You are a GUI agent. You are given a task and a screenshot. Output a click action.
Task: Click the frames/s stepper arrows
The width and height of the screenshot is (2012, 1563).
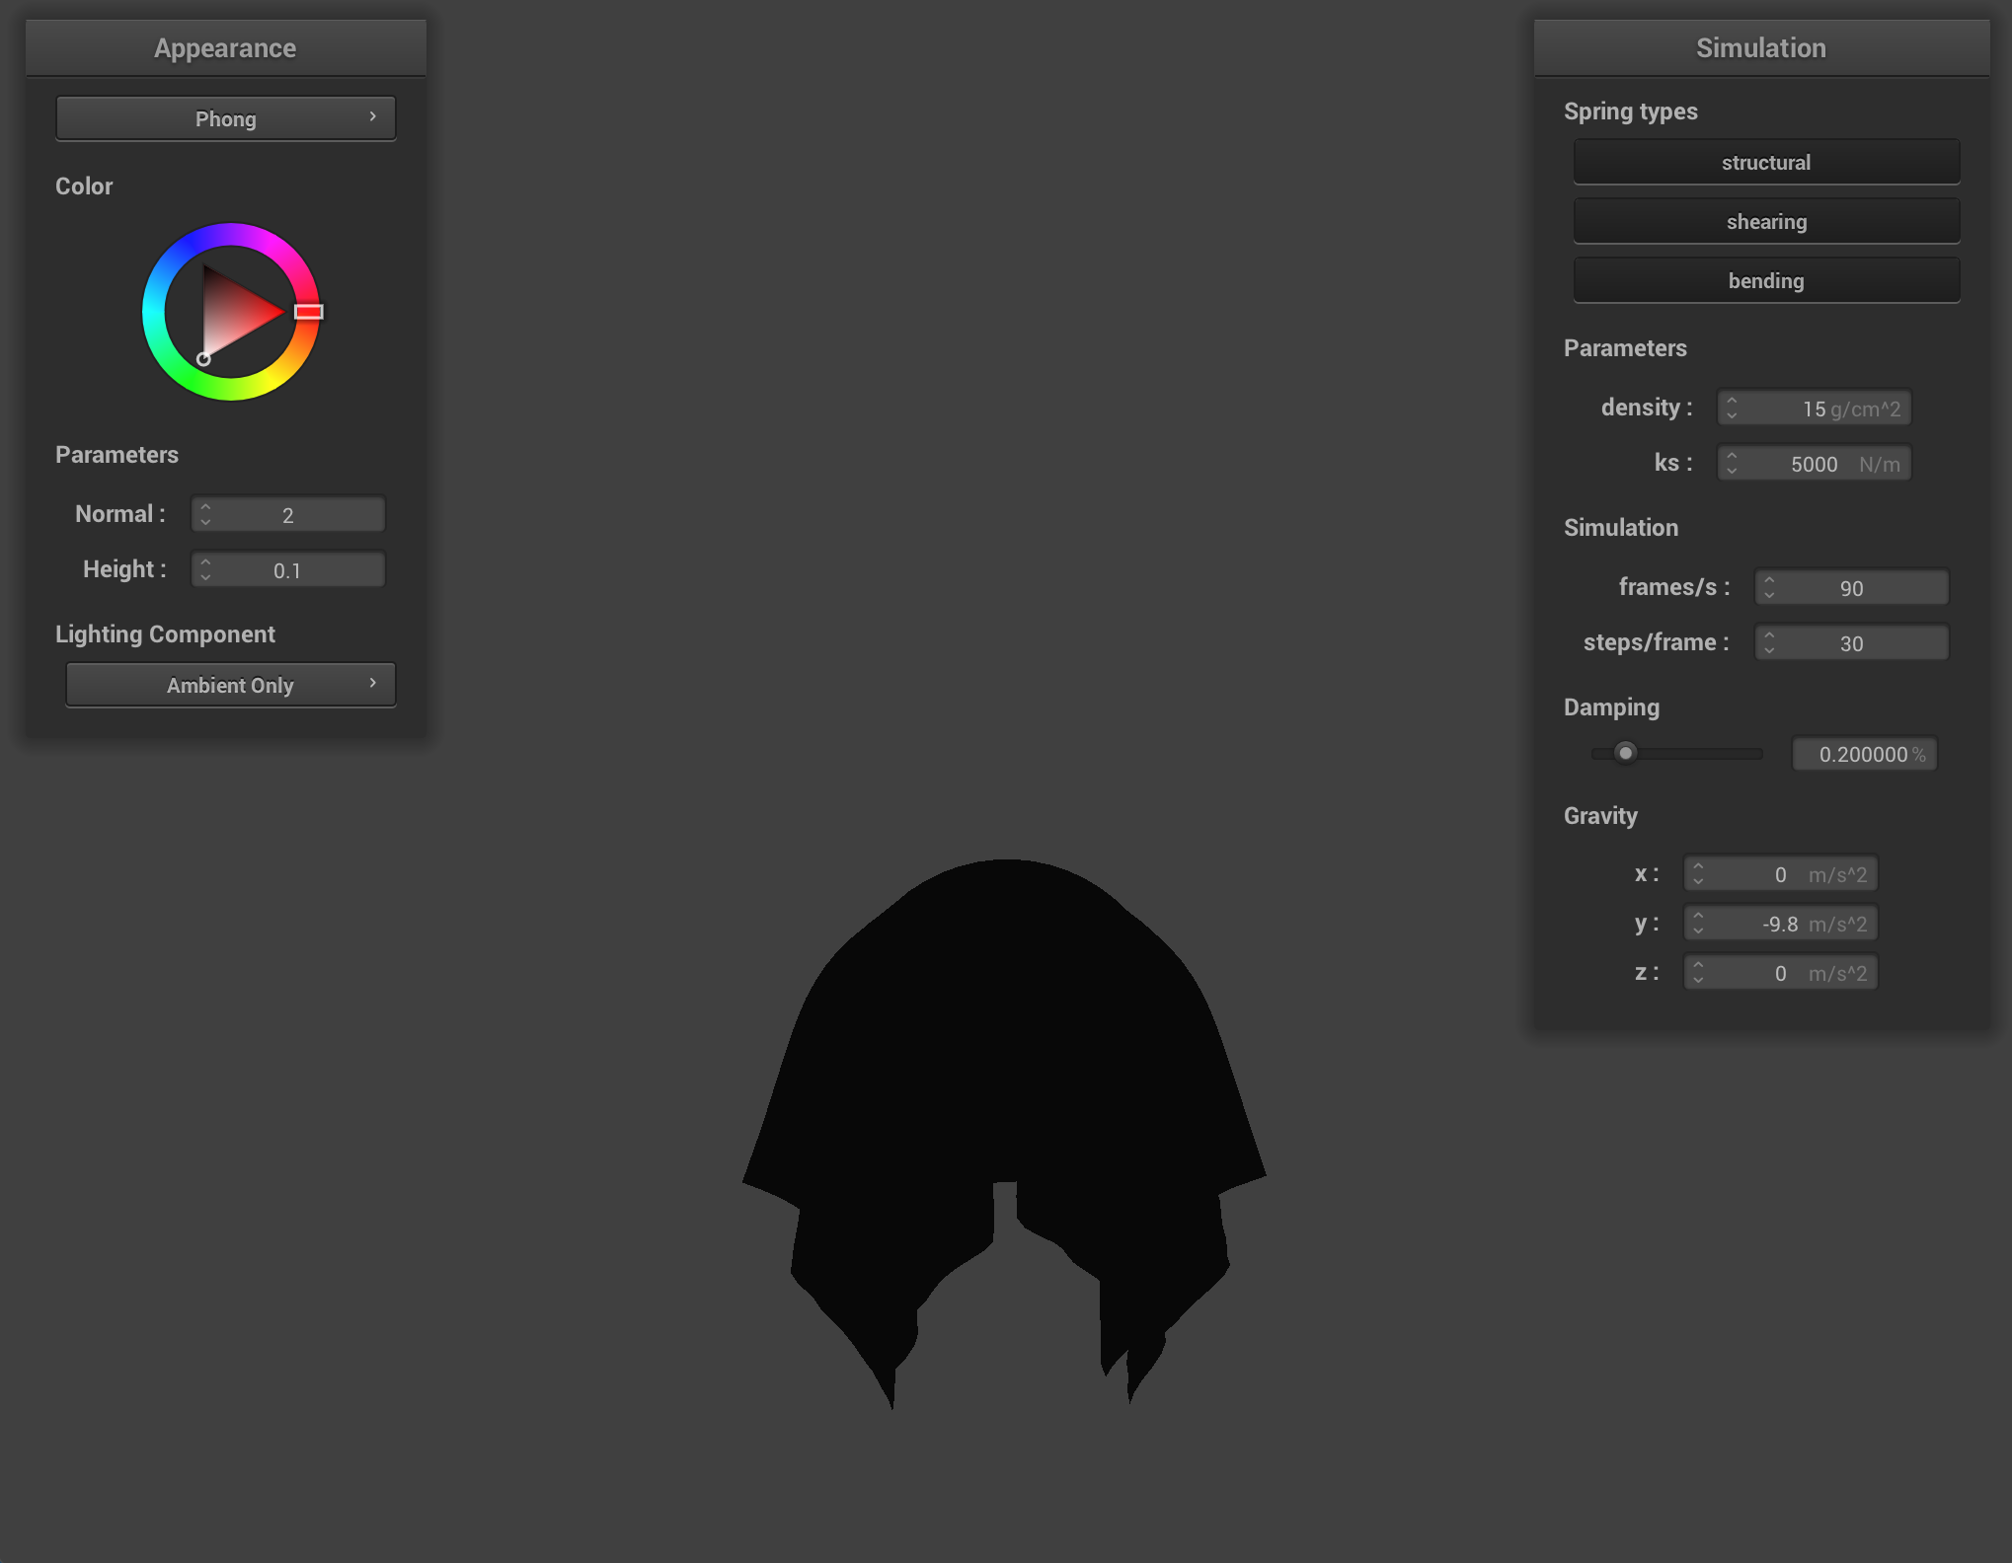click(x=1769, y=587)
